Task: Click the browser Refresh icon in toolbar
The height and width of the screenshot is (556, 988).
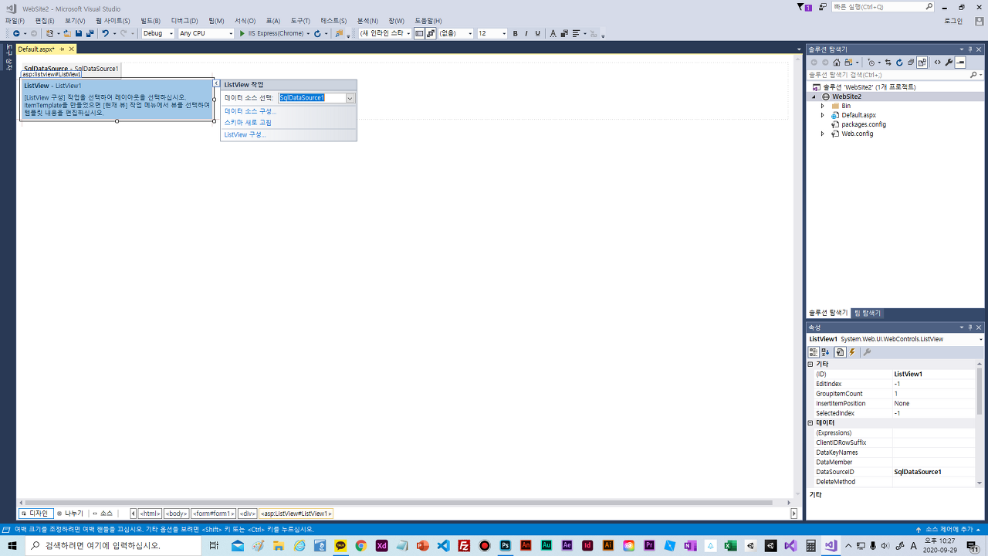Action: click(x=317, y=34)
